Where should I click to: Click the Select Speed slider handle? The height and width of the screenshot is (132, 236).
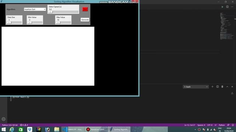point(51,12)
